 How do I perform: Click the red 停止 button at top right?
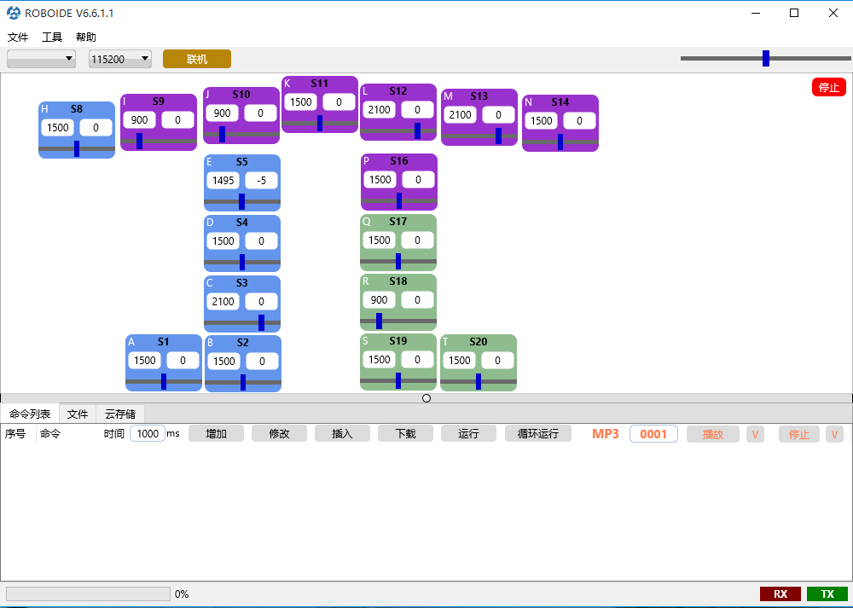point(828,87)
